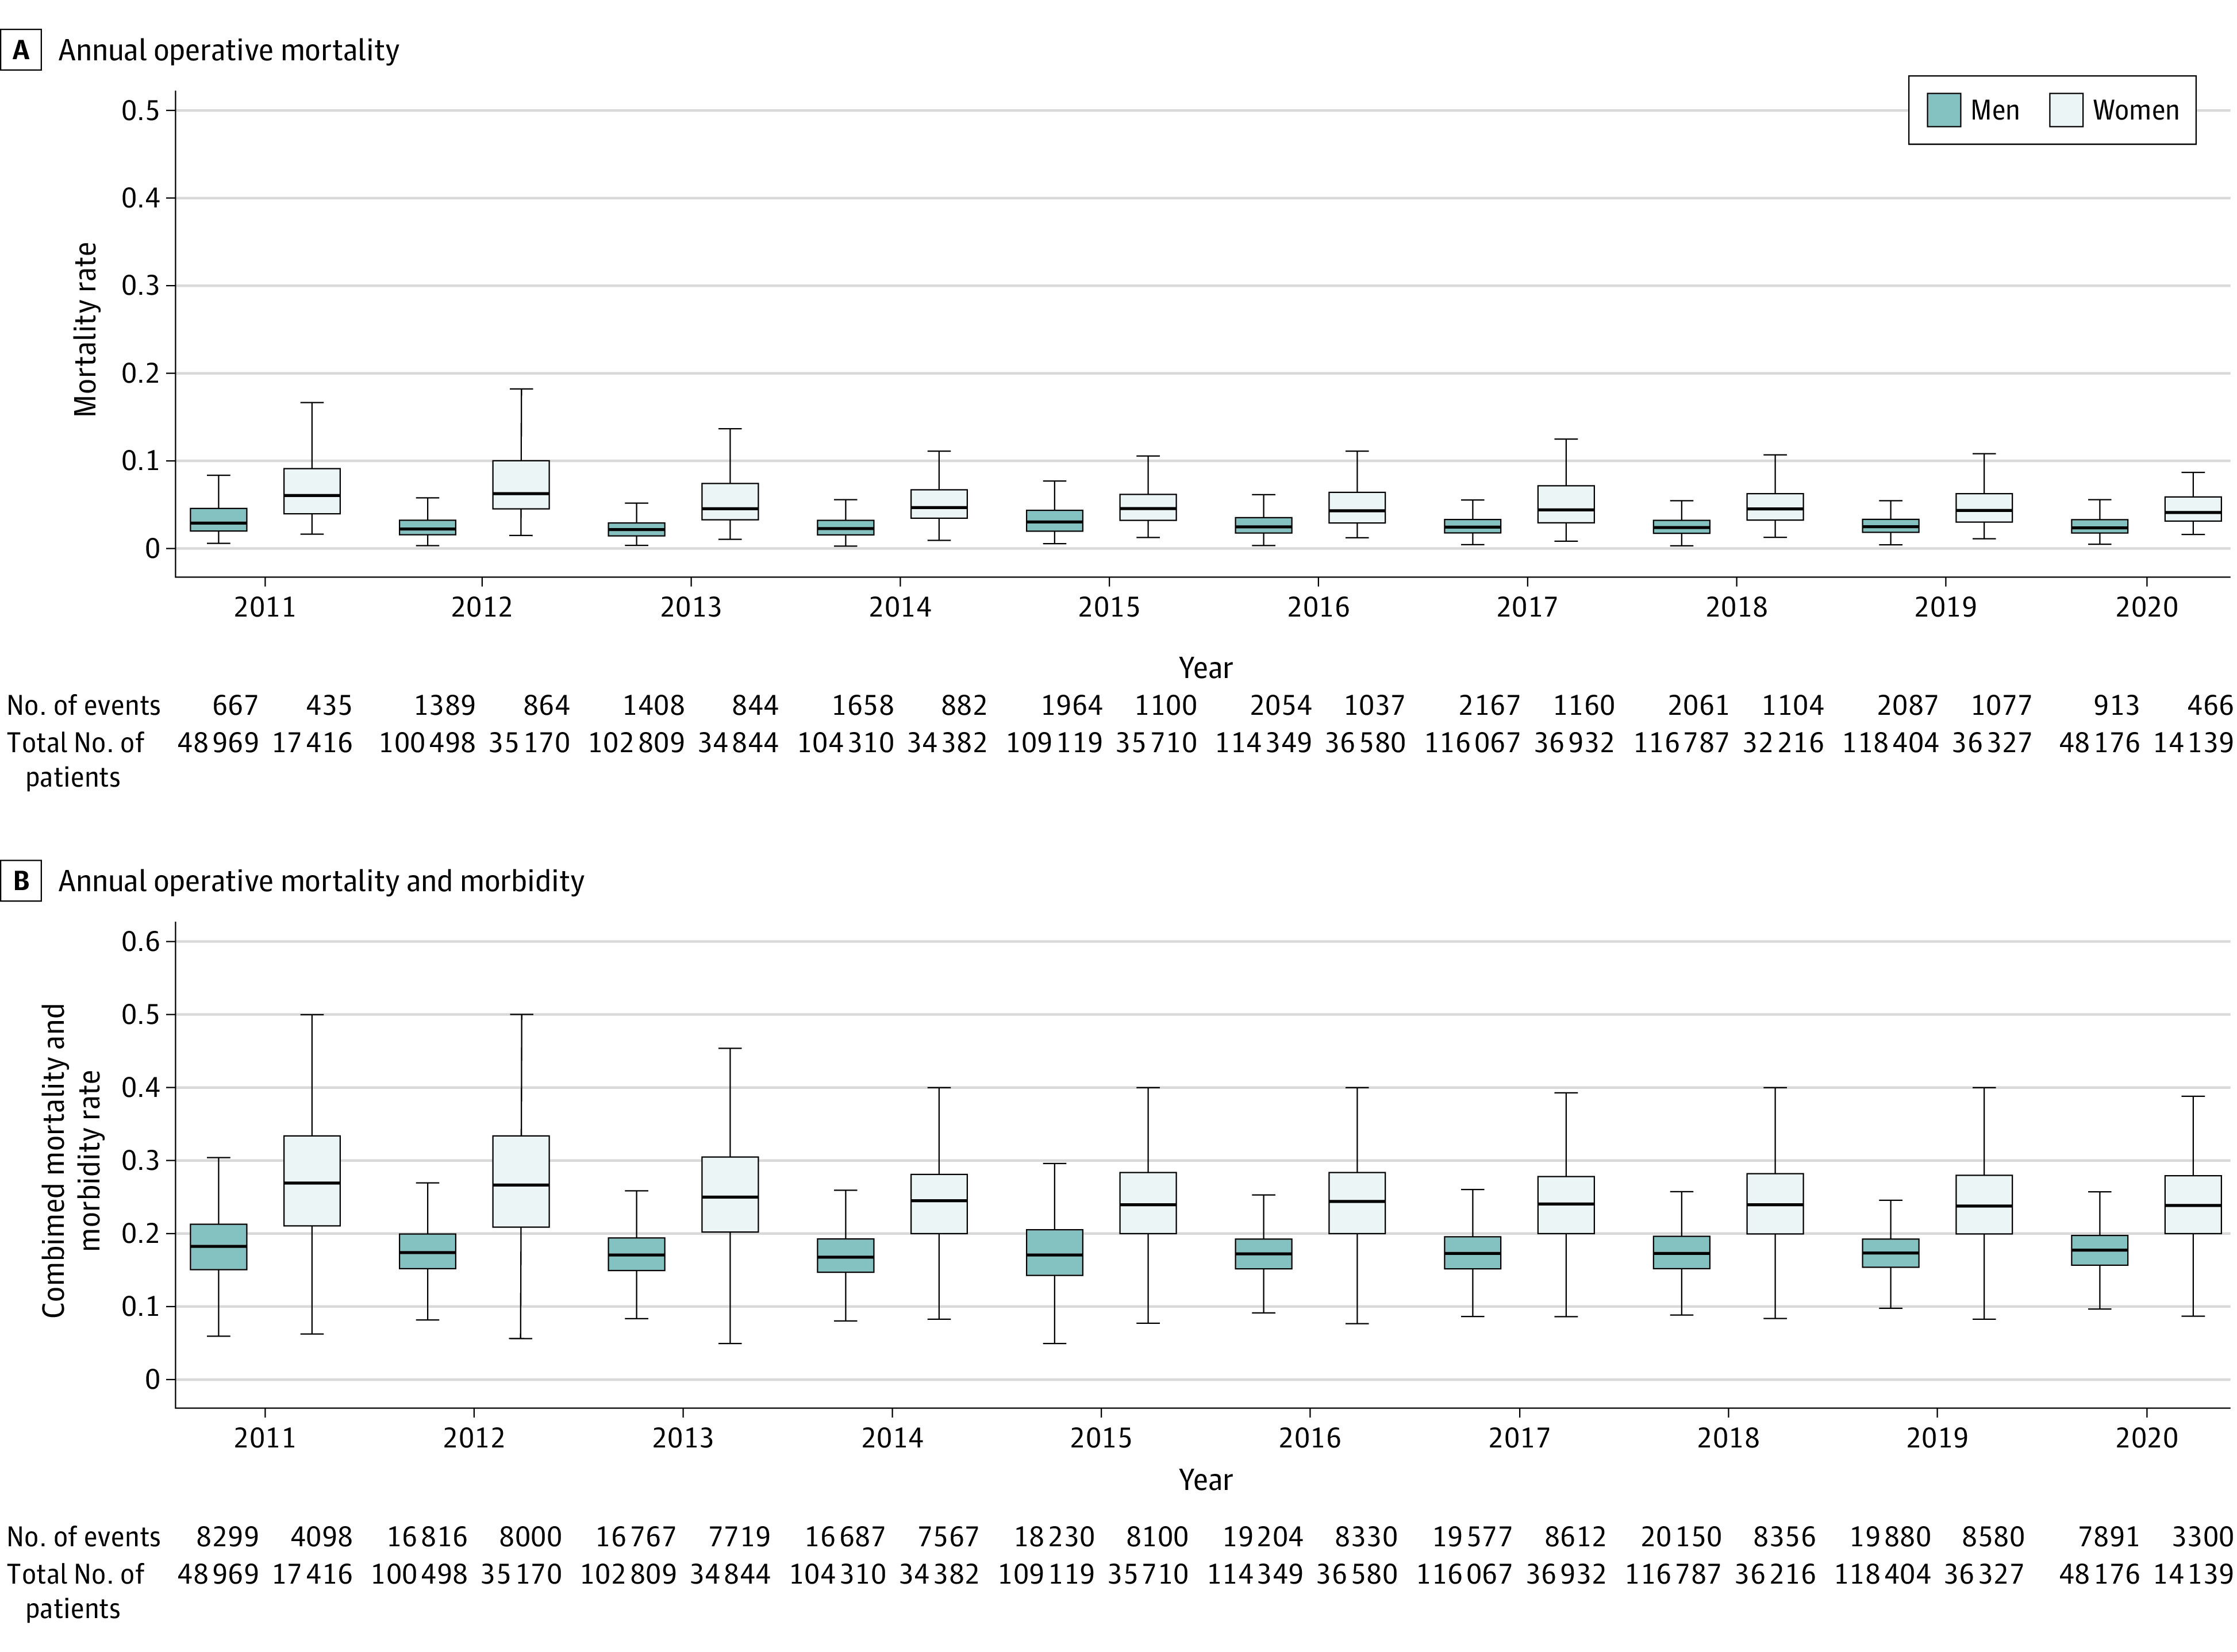Click event count 7891 in panel B
The height and width of the screenshot is (1652, 2237).
tap(2109, 1537)
